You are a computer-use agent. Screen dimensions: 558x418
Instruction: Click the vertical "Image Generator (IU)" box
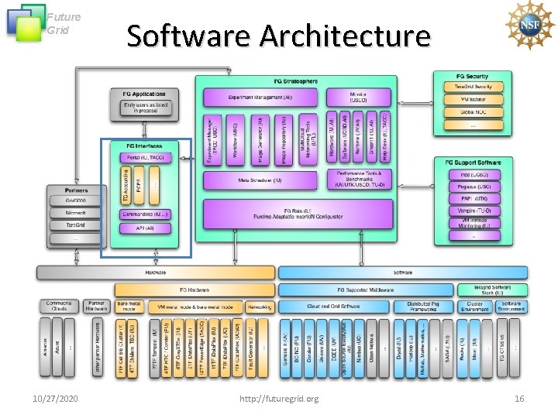point(260,139)
